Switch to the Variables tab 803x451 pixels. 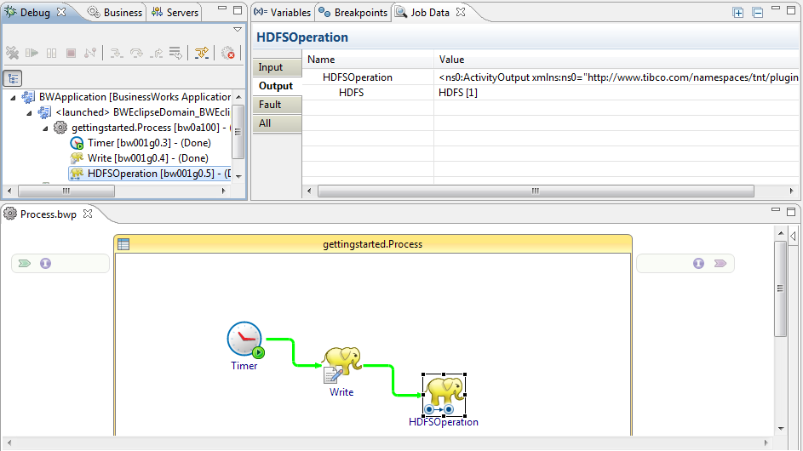[283, 13]
